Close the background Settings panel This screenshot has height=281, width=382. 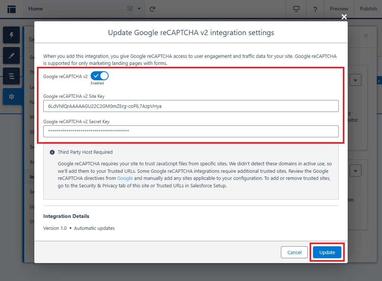pyautogui.click(x=366, y=35)
